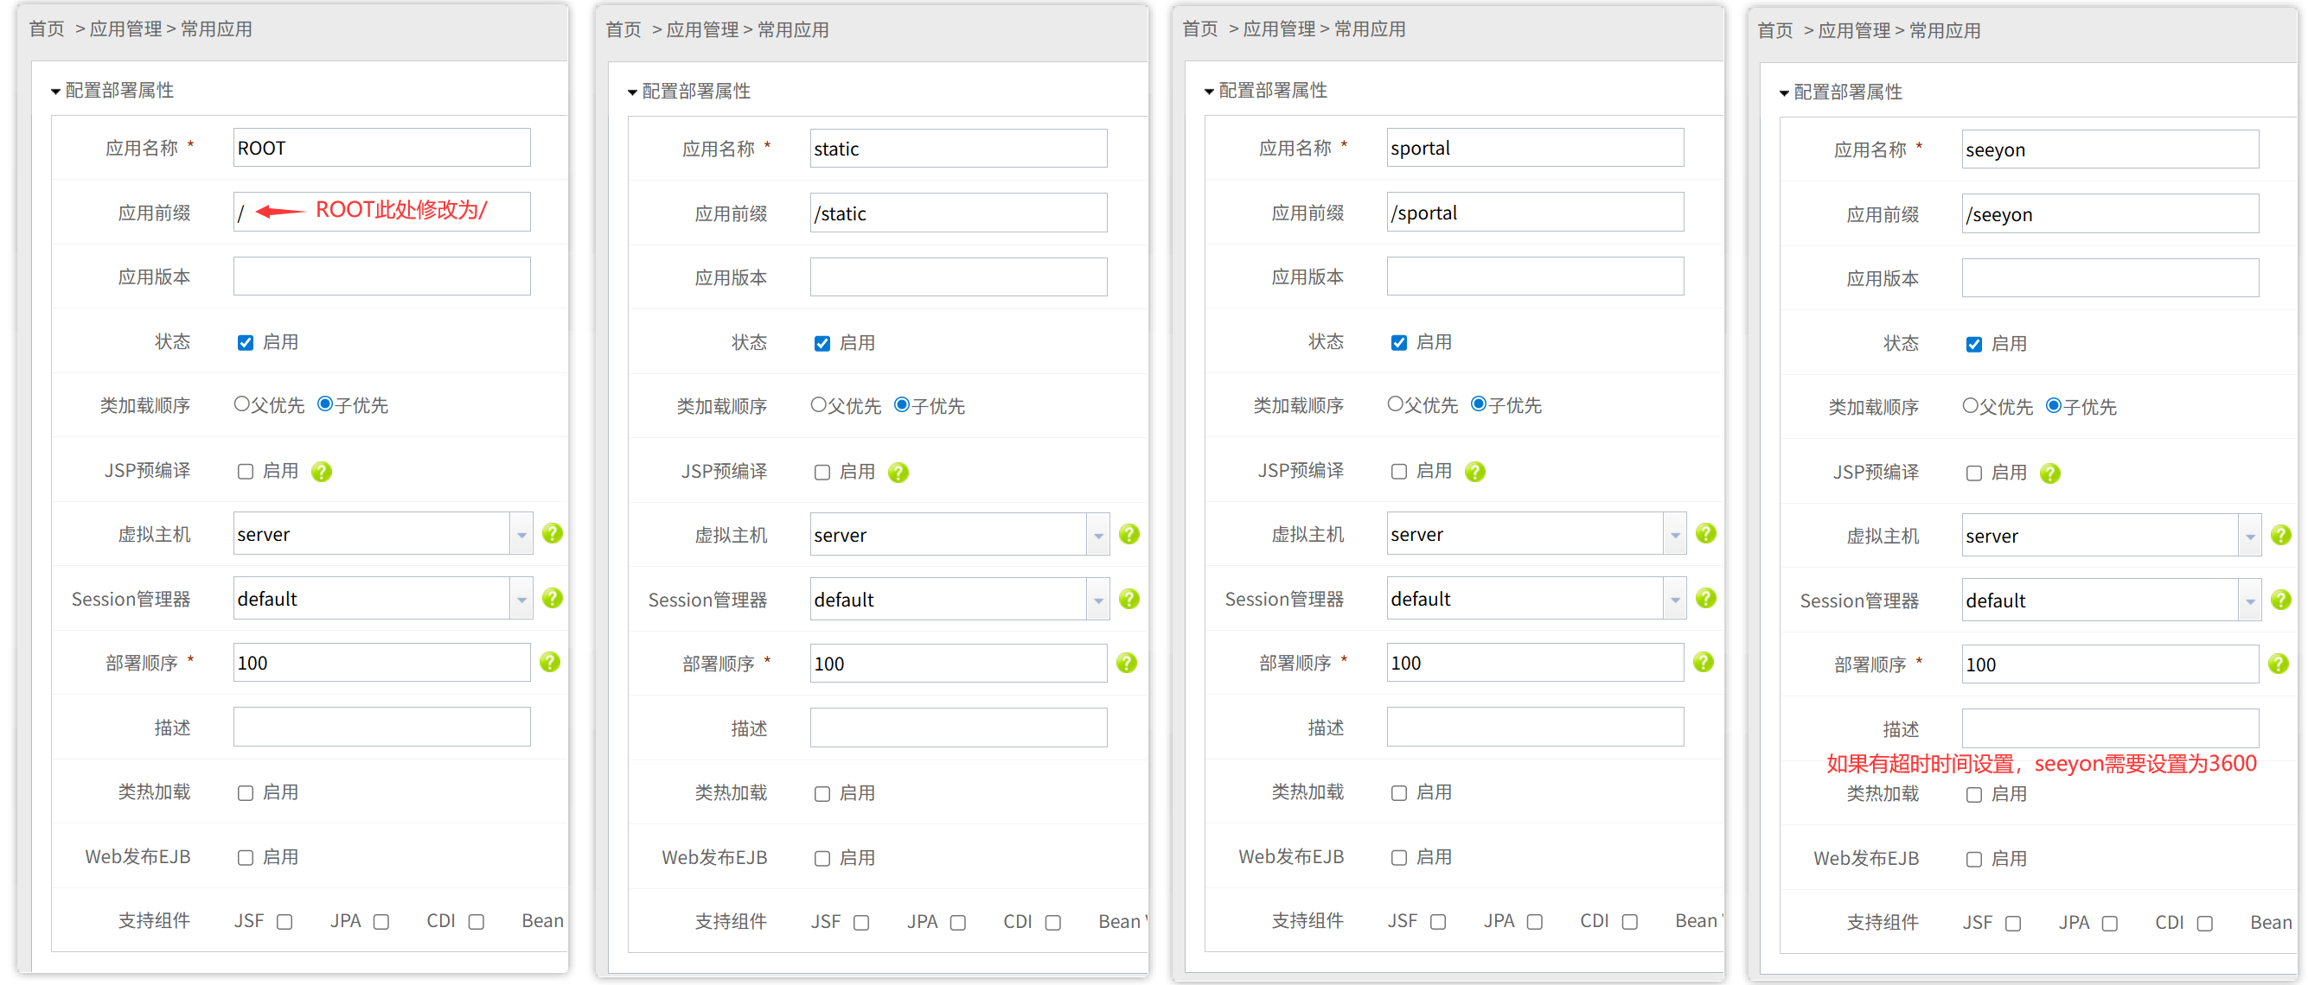The image size is (2308, 985).
Task: Click 应用前缀 field containing /seeyon
Action: tap(2111, 214)
